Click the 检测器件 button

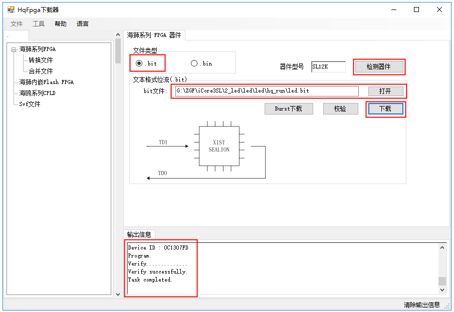pos(378,66)
